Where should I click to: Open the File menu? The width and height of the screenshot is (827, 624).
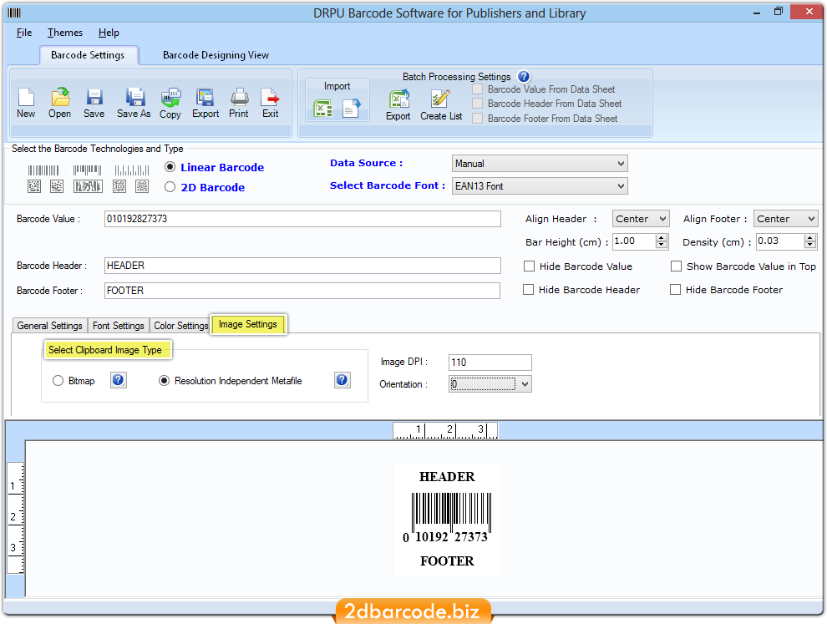click(x=24, y=33)
